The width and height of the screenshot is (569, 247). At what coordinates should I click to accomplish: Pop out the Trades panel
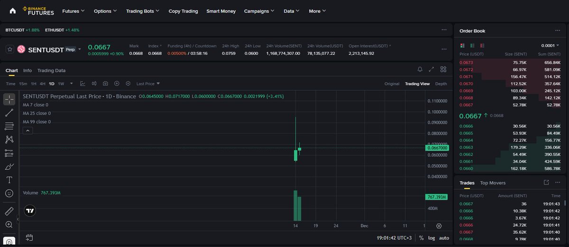[x=546, y=182]
